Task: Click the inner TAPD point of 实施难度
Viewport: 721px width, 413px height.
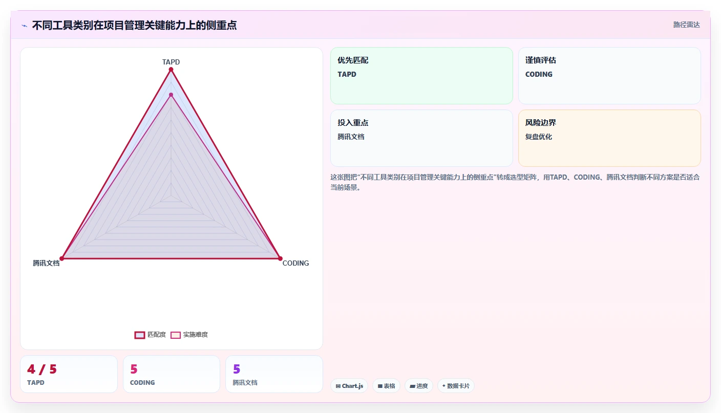Action: point(171,95)
